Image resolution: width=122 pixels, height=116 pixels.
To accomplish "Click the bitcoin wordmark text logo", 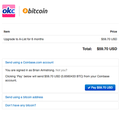I will 38,11.
